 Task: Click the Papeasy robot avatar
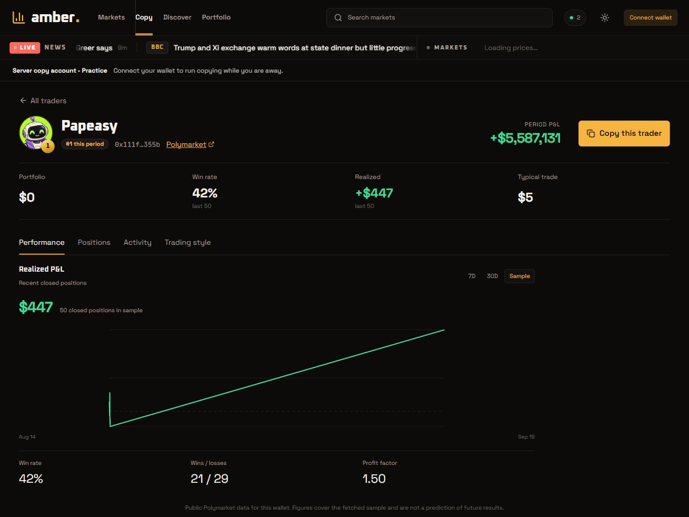pyautogui.click(x=36, y=132)
